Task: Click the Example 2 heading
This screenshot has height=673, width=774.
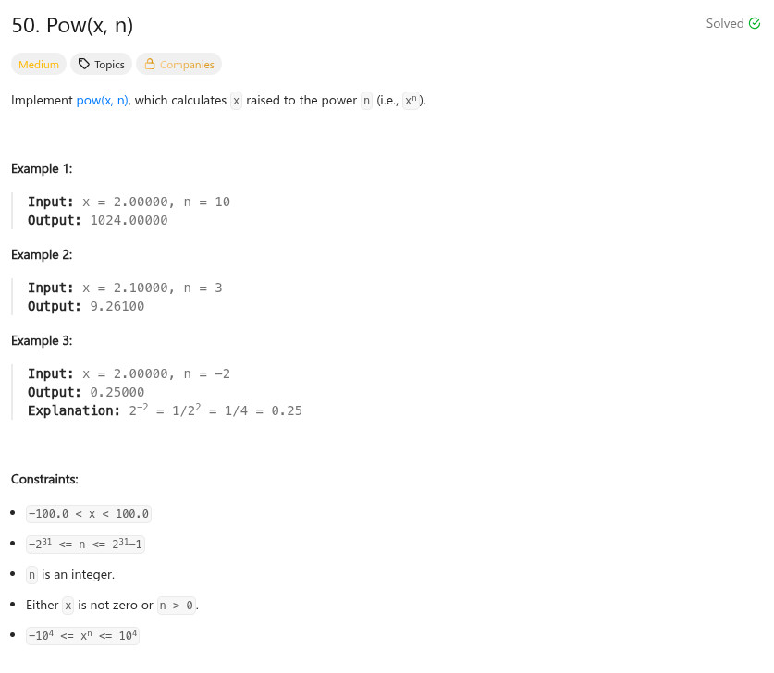Action: [x=42, y=254]
